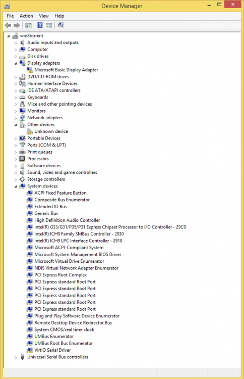Maximize the Device Manager window
Image resolution: width=244 pixels, height=379 pixels.
[219, 5]
